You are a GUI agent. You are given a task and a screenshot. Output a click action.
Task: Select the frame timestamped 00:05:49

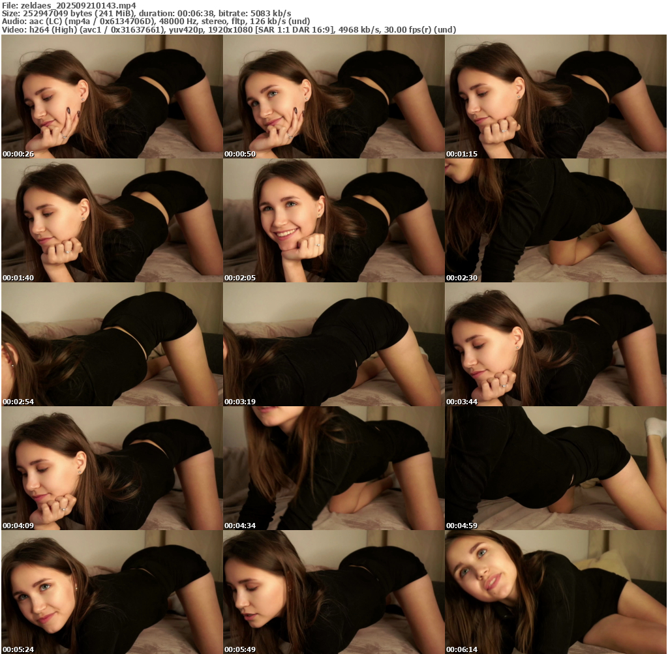(333, 592)
